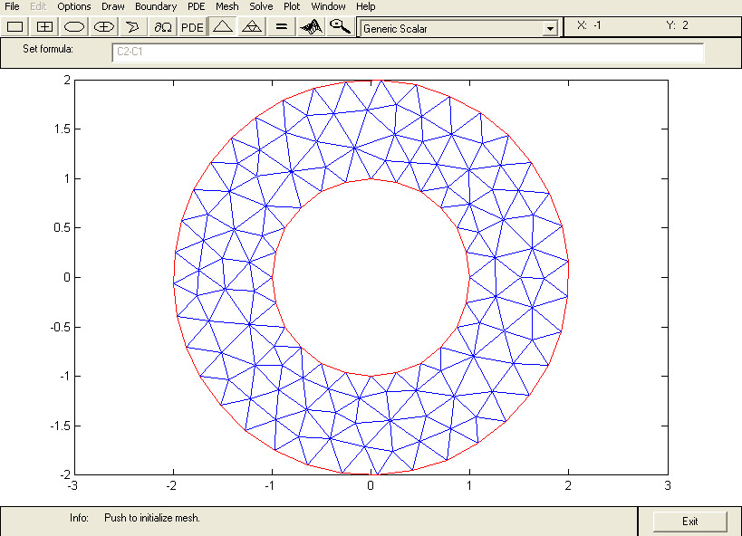This screenshot has height=536, width=742.
Task: Refine mesh with subdivided triangle button
Action: [x=252, y=27]
